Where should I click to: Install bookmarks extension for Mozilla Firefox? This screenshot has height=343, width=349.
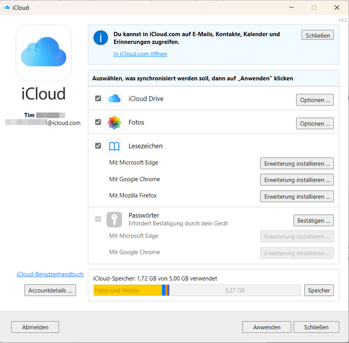coord(297,196)
